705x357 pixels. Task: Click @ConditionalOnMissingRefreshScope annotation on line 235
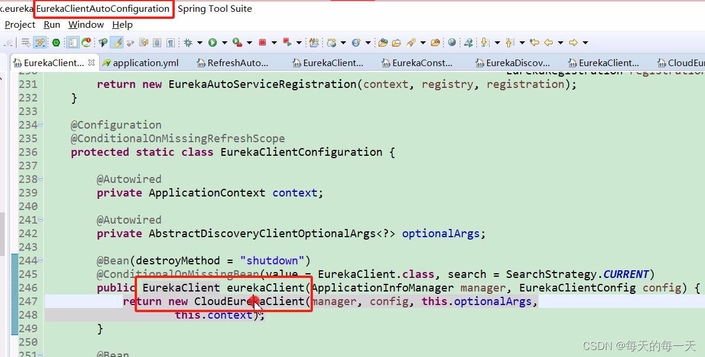click(178, 138)
